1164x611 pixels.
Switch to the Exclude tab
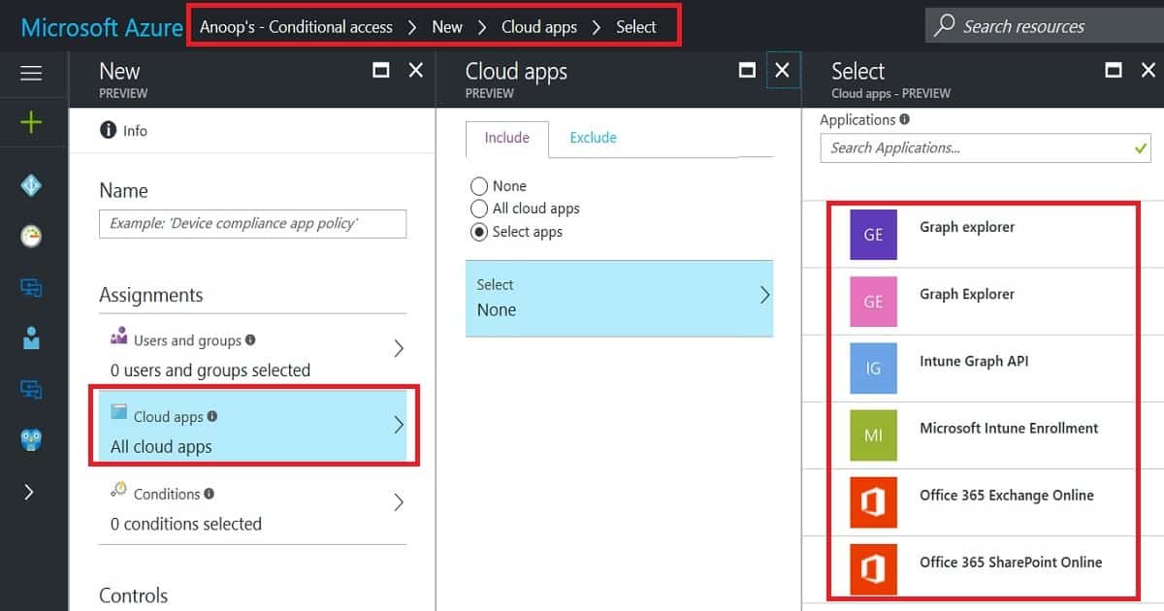point(593,138)
